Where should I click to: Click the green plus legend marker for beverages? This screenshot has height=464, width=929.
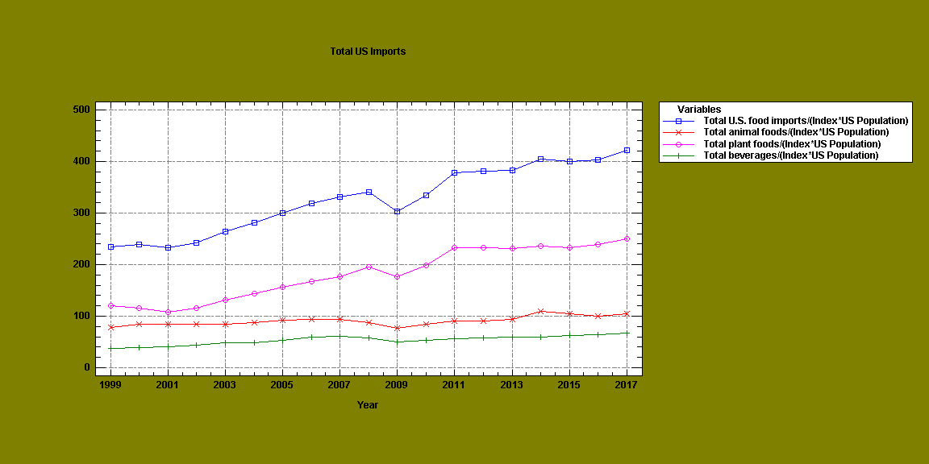pos(678,155)
